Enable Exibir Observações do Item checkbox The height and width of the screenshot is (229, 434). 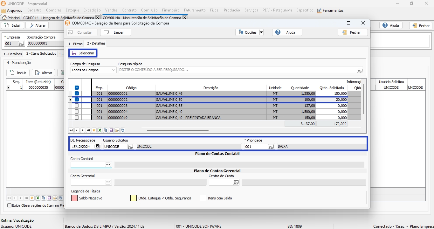point(9,205)
